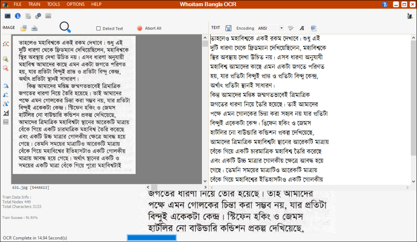Open the Encoding dropdown showing ANSI
Image resolution: width=417 pixels, height=242 pixels.
tap(282, 28)
